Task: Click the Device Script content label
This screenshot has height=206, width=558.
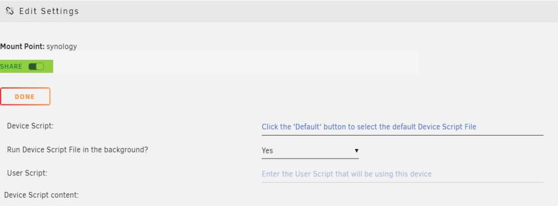Action: (x=41, y=195)
